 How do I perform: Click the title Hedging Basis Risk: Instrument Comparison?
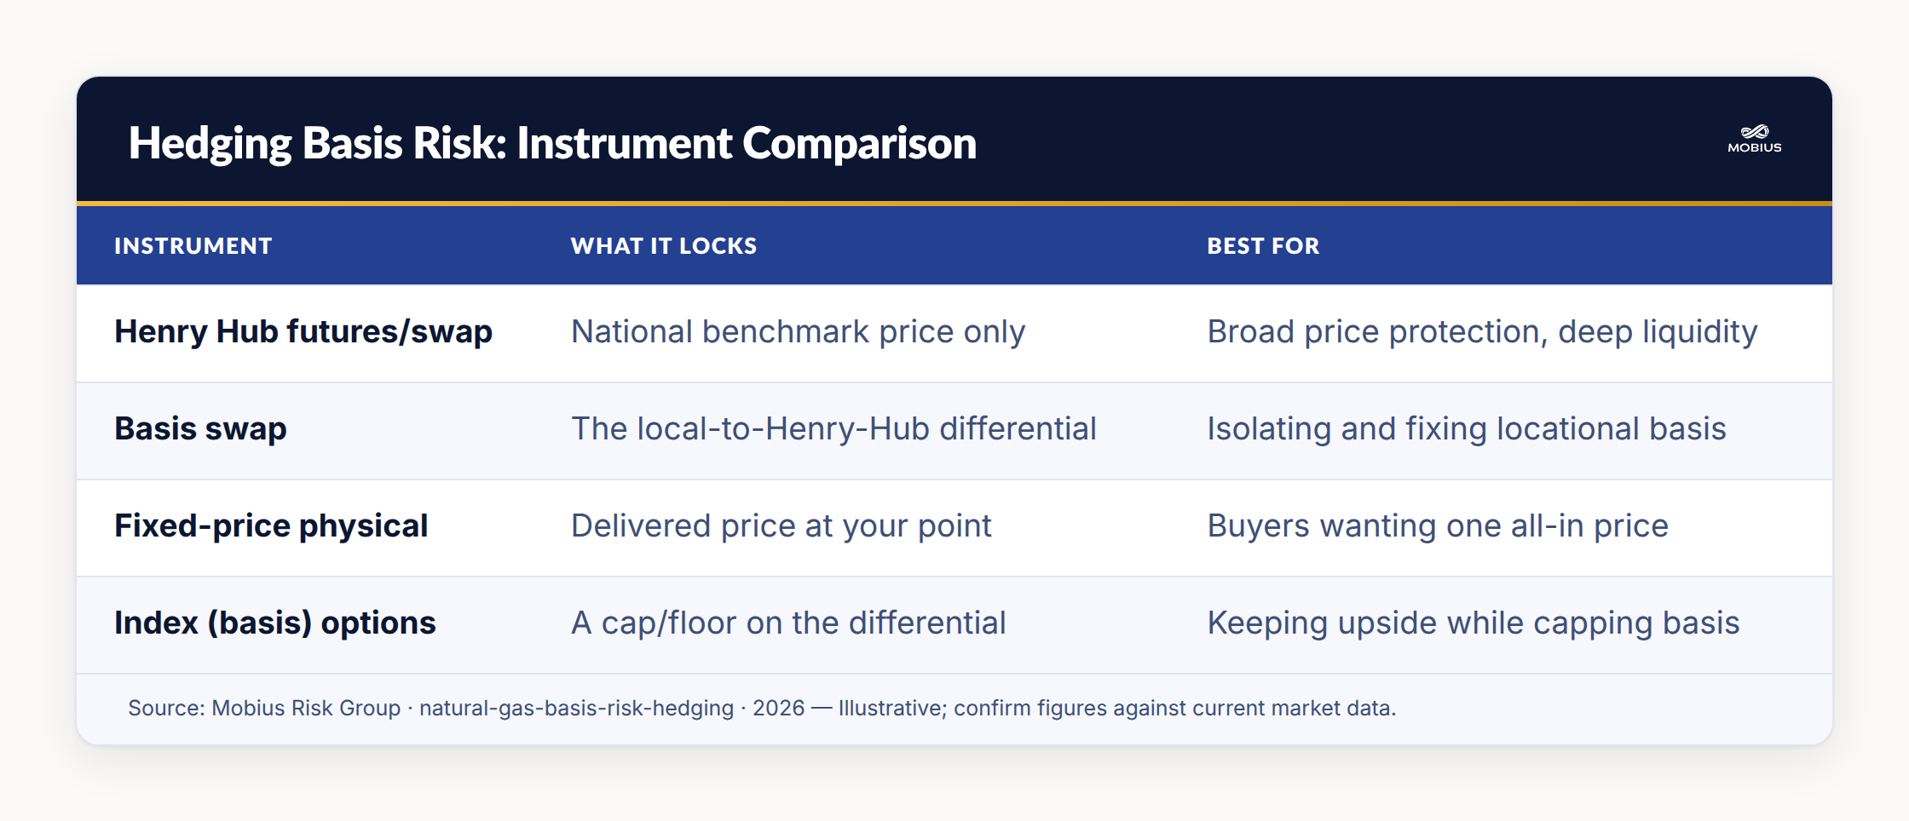(552, 143)
